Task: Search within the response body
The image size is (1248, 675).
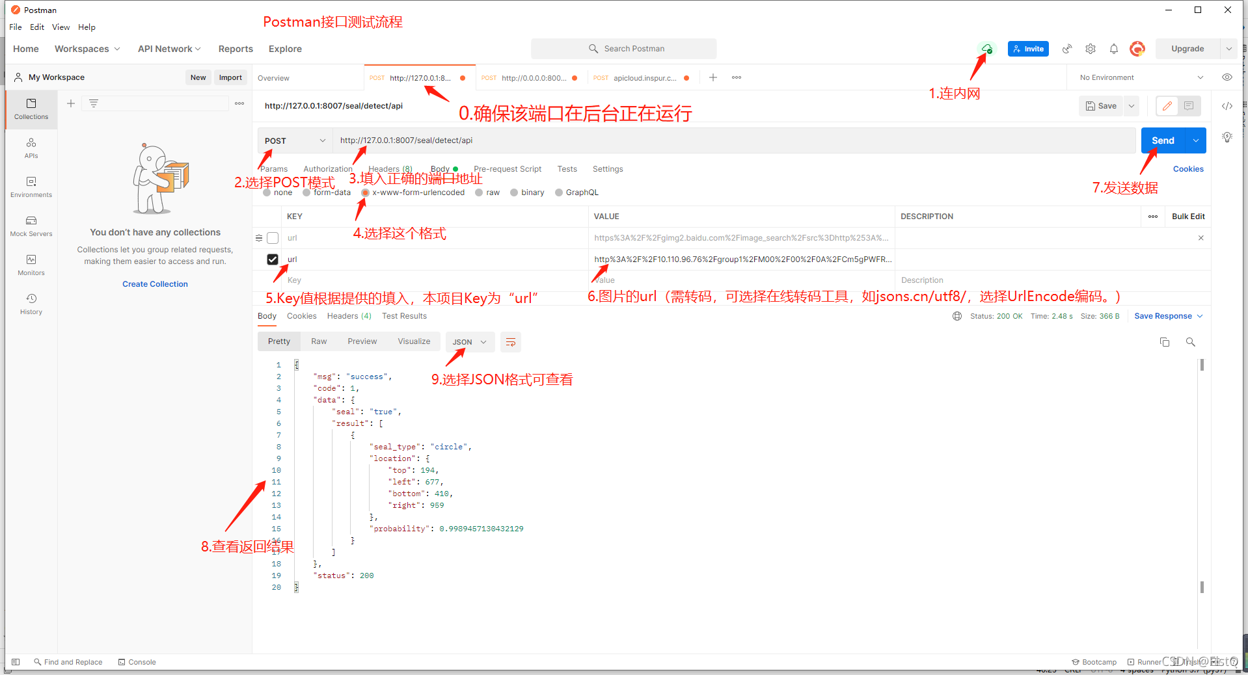Action: click(1191, 342)
